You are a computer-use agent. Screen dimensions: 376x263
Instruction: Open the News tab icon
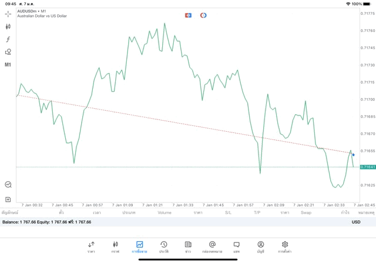click(x=188, y=246)
